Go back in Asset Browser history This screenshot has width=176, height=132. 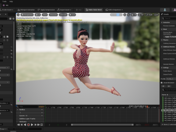[x=164, y=86]
